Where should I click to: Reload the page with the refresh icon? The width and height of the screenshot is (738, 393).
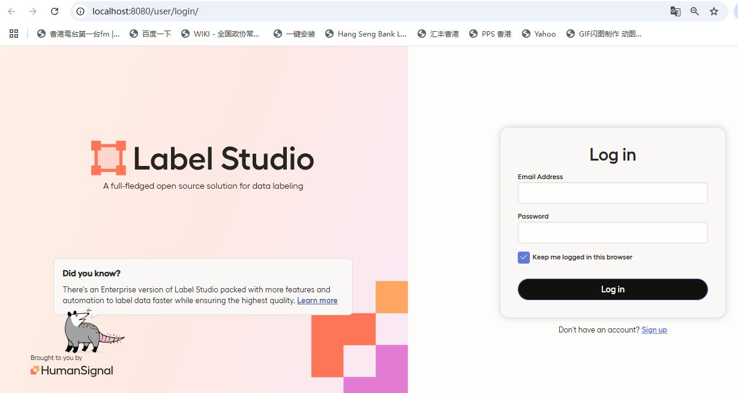[55, 11]
